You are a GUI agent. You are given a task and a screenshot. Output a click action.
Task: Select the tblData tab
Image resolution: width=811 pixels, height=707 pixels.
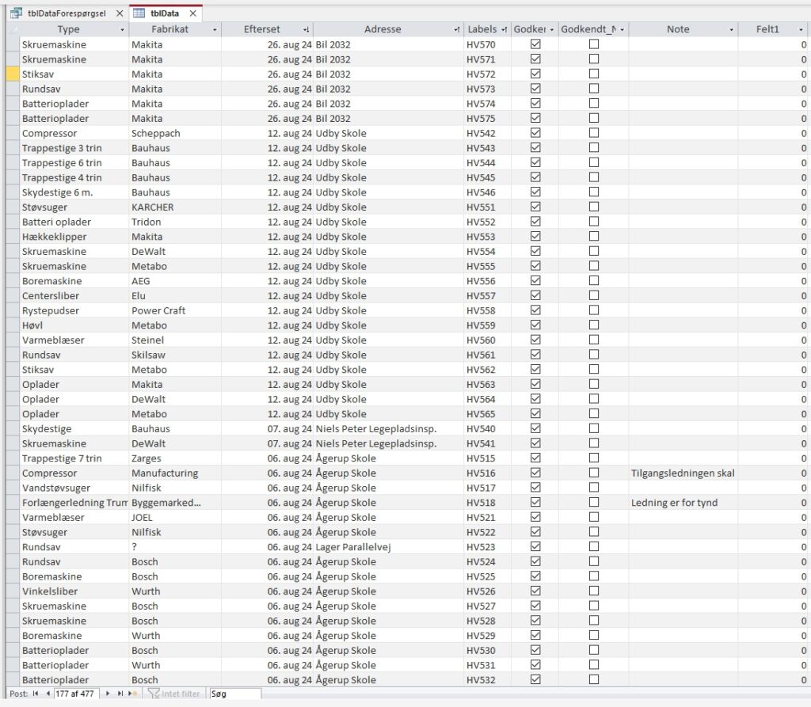(x=165, y=13)
